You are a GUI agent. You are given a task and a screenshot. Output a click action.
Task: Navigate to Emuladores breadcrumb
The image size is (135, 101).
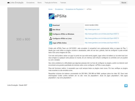pyautogui.click(x=59, y=9)
